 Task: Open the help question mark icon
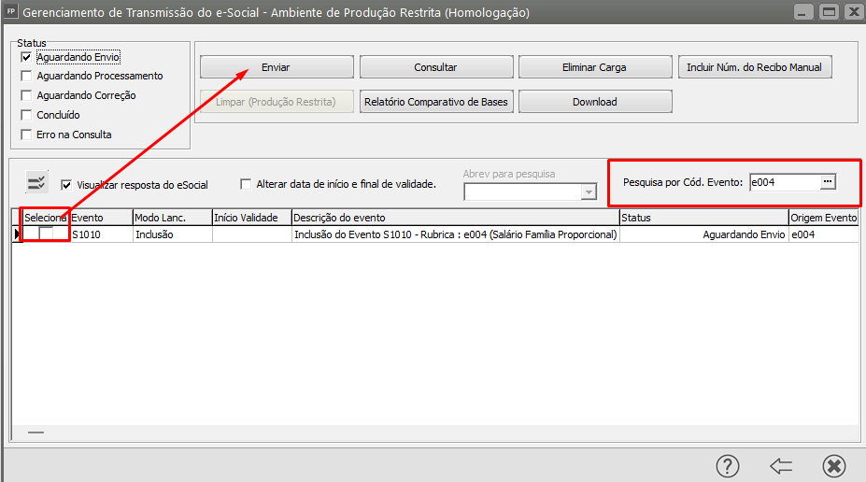coord(728,465)
